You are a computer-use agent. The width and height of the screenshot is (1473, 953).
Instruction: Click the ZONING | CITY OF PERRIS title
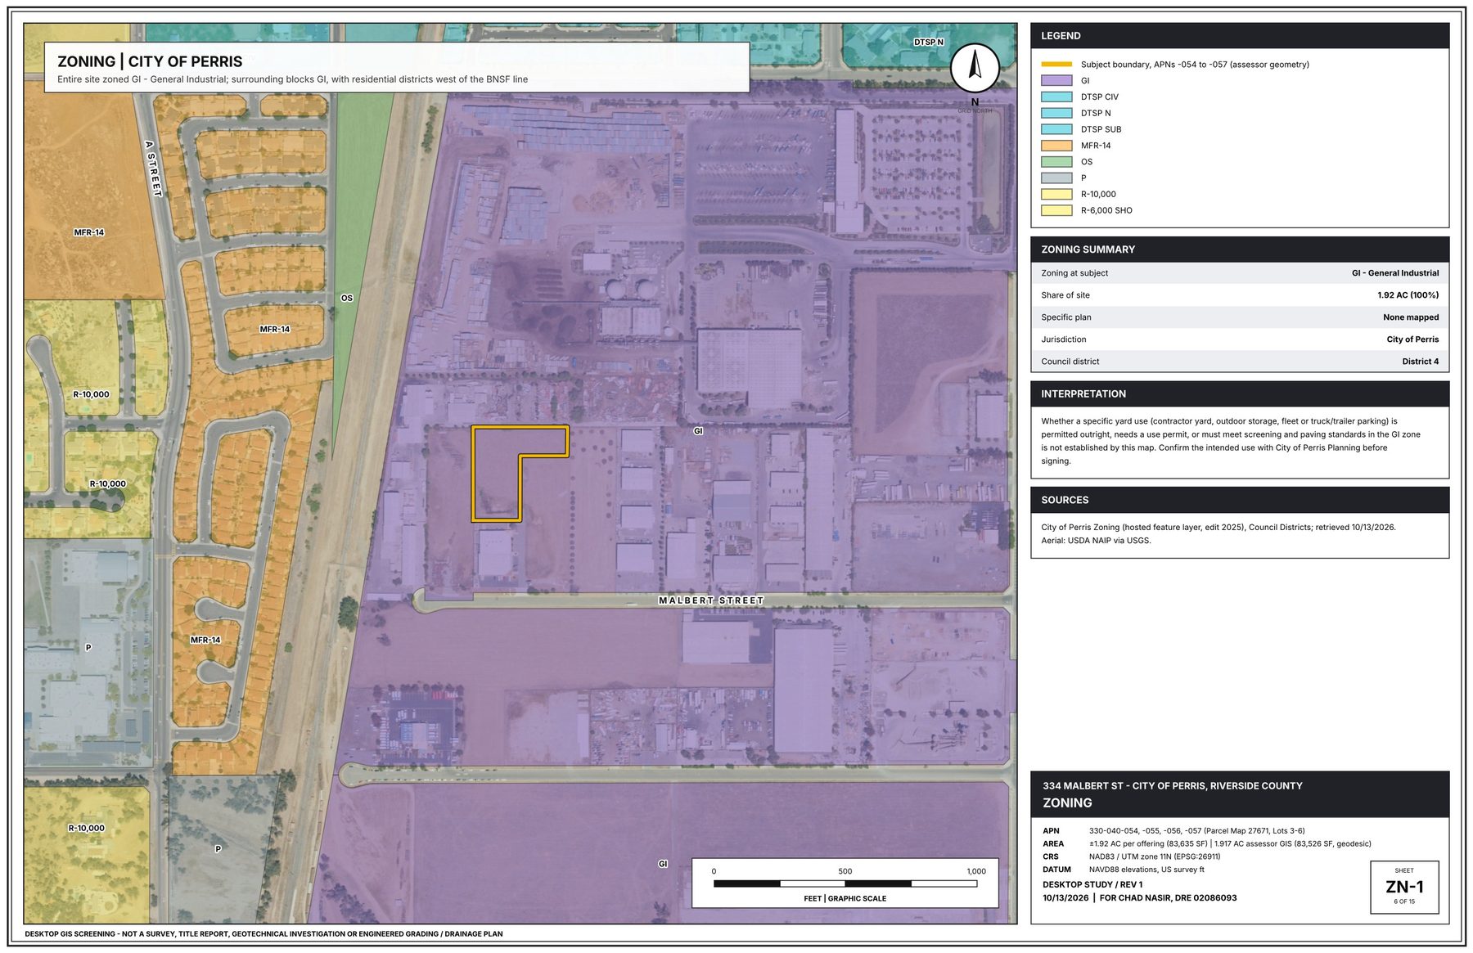click(150, 61)
